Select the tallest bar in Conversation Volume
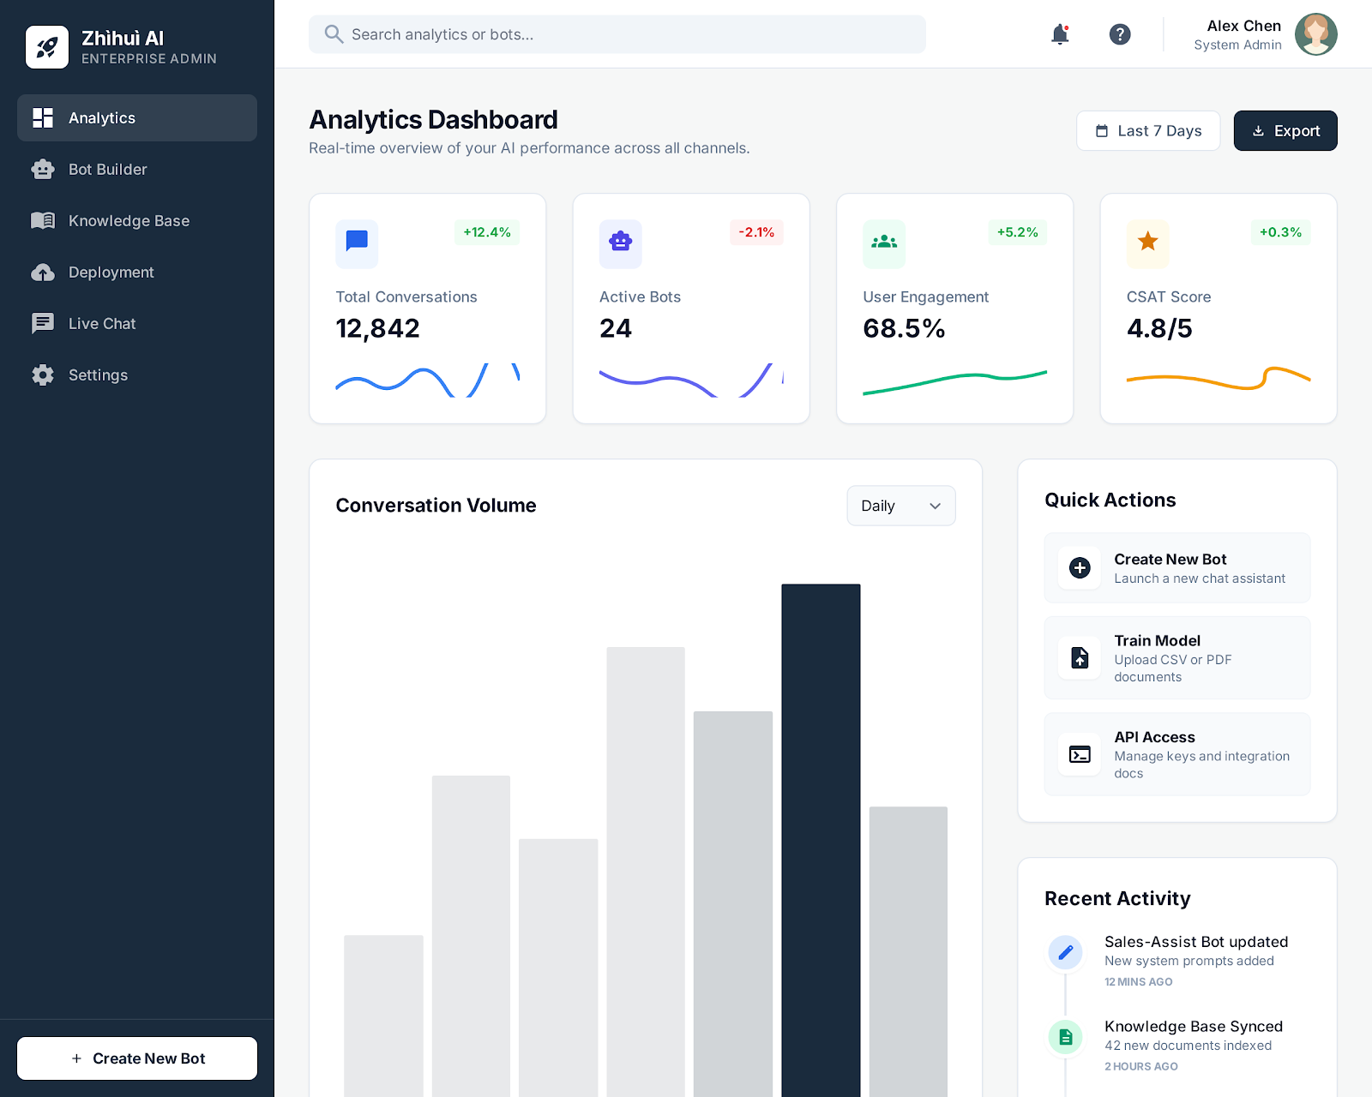 (820, 840)
